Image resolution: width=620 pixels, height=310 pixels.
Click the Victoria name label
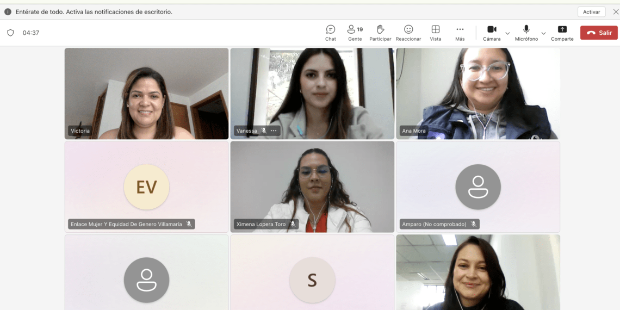point(80,131)
